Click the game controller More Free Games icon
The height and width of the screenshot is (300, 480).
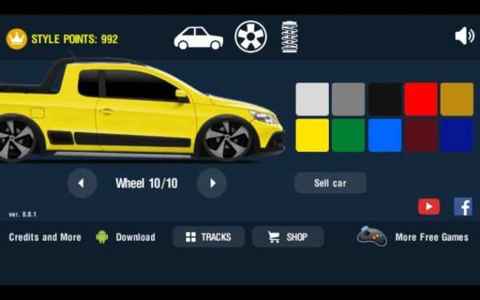[372, 236]
